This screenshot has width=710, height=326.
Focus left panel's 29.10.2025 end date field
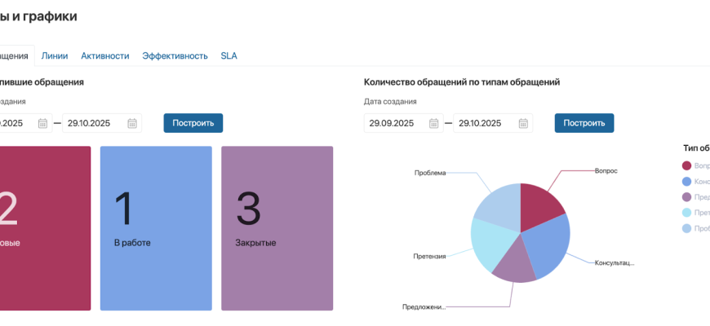coord(91,123)
